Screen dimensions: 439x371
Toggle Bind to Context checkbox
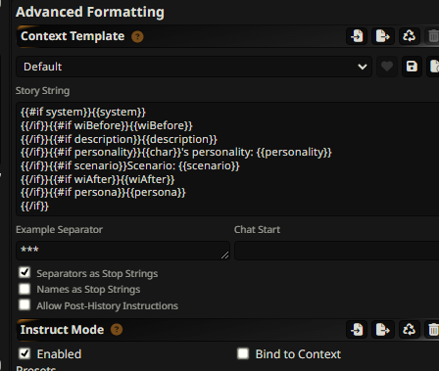(243, 353)
